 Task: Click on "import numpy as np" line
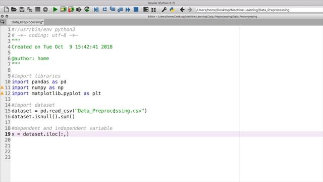[37, 87]
